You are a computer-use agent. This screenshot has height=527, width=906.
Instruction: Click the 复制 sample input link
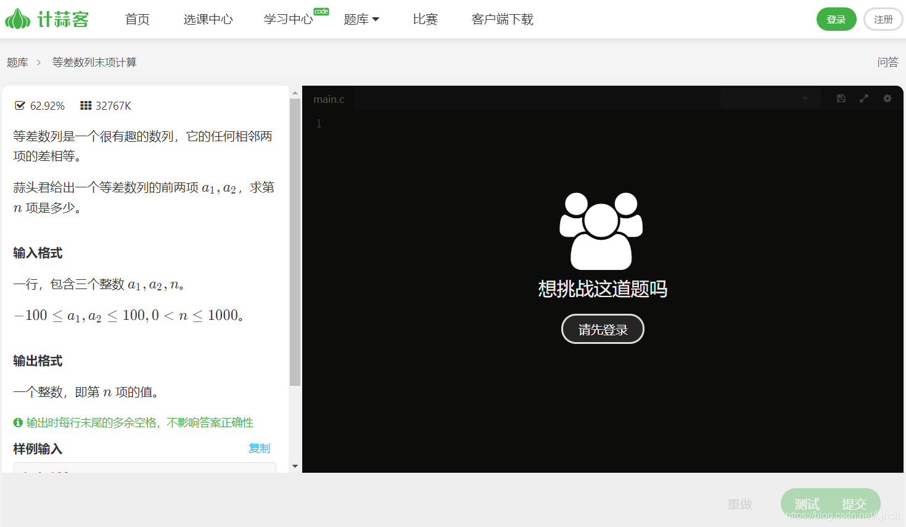[x=259, y=448]
